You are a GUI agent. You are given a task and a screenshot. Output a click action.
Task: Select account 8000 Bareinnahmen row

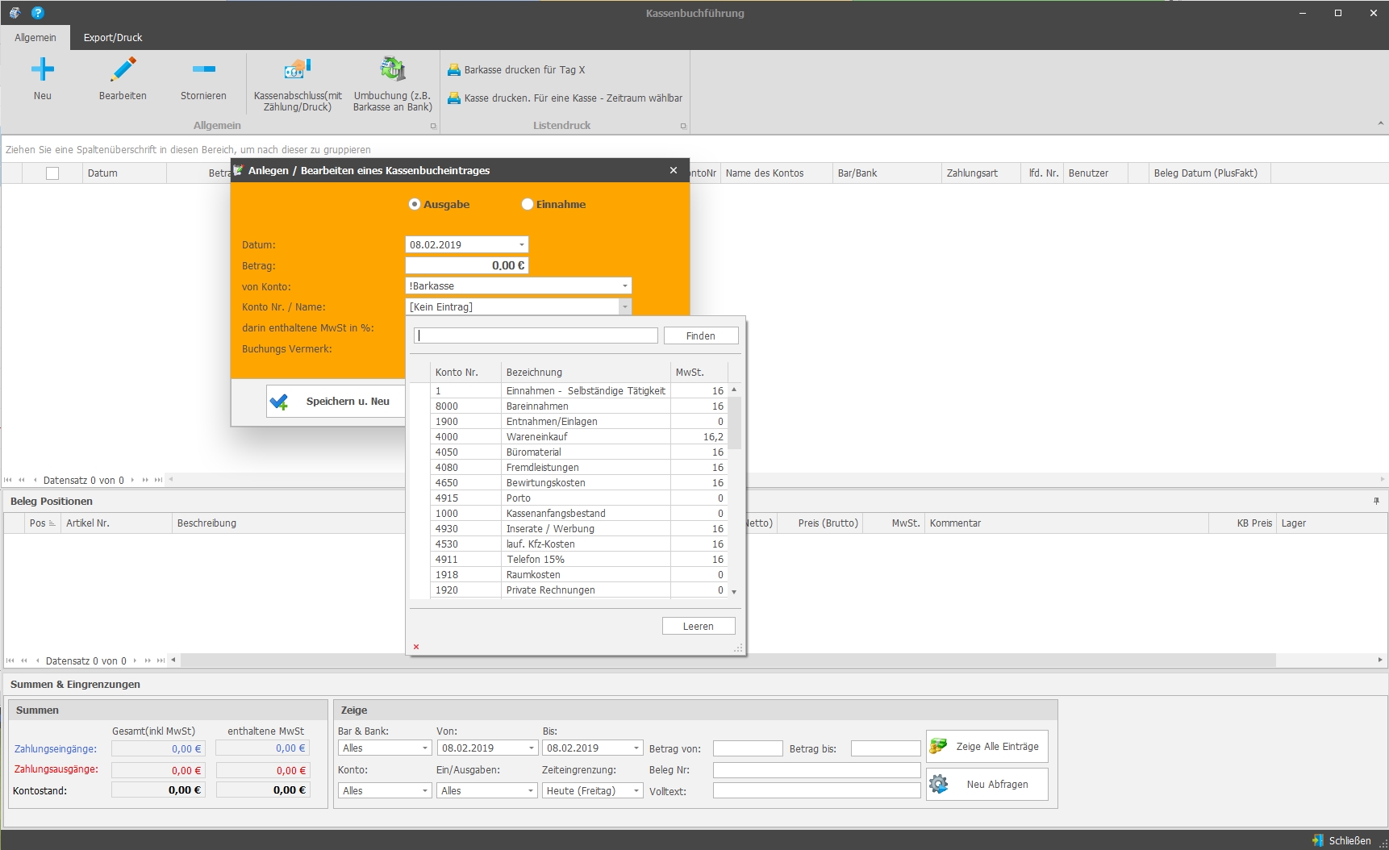(579, 406)
